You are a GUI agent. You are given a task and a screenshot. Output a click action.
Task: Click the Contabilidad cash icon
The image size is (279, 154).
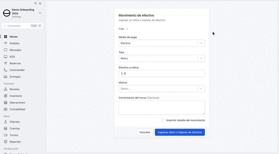pyautogui.click(x=6, y=109)
